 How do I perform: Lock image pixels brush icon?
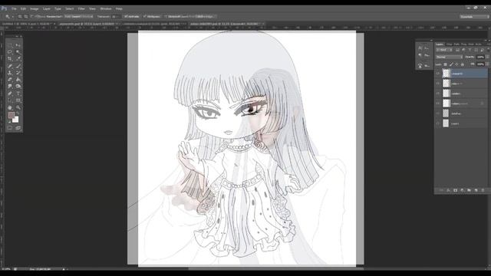(x=451, y=64)
